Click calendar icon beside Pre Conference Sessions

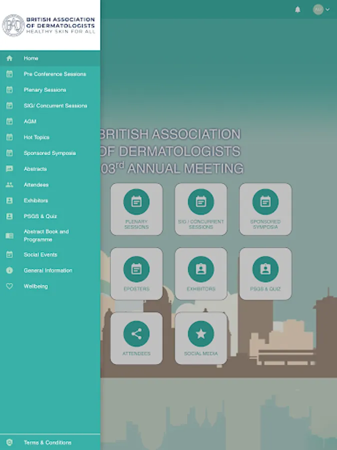(x=9, y=74)
